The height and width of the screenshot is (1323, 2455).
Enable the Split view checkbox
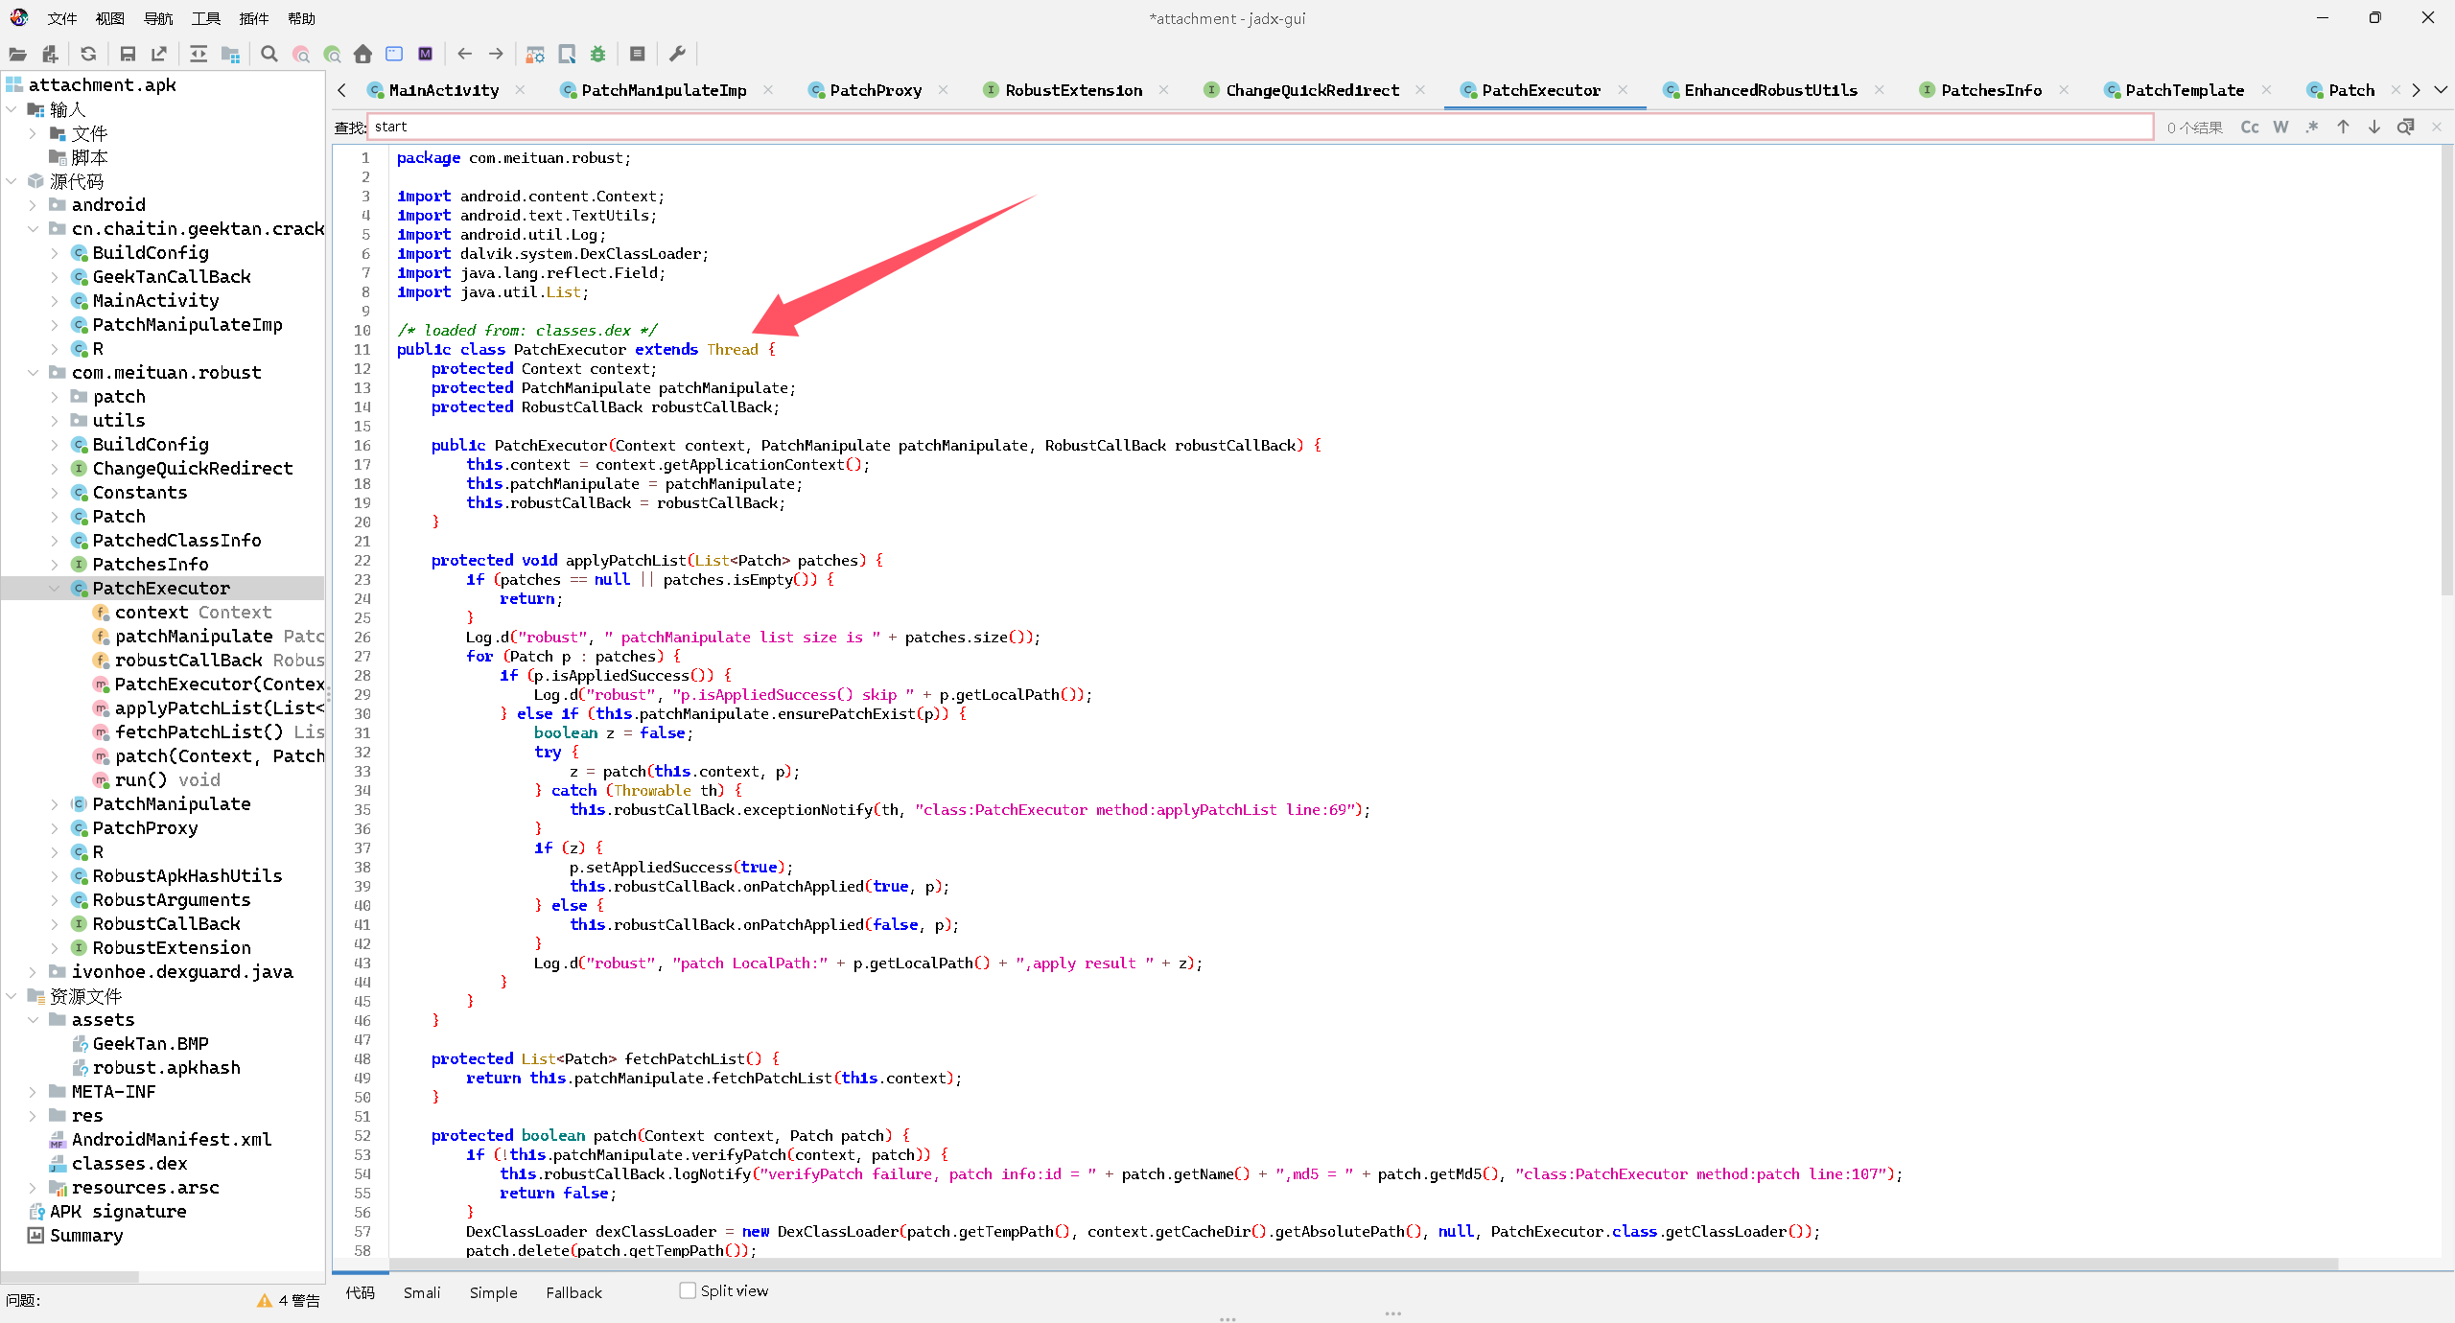click(x=688, y=1290)
